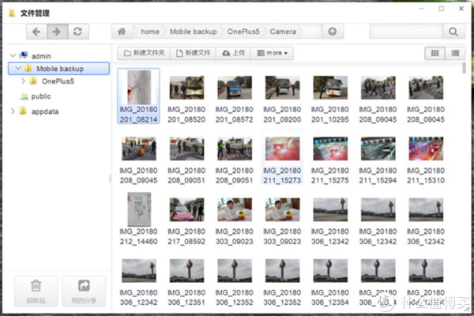Select the public folder in sidebar

pyautogui.click(x=41, y=96)
